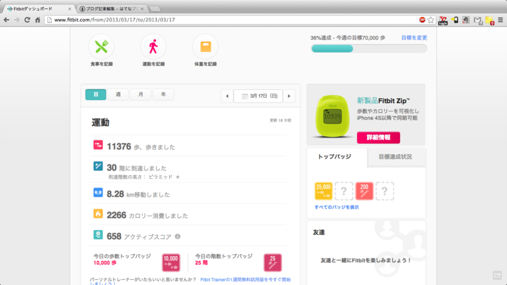Image resolution: width=507 pixels, height=285 pixels.
Task: Click the 友達 section heading
Action: pyautogui.click(x=319, y=232)
